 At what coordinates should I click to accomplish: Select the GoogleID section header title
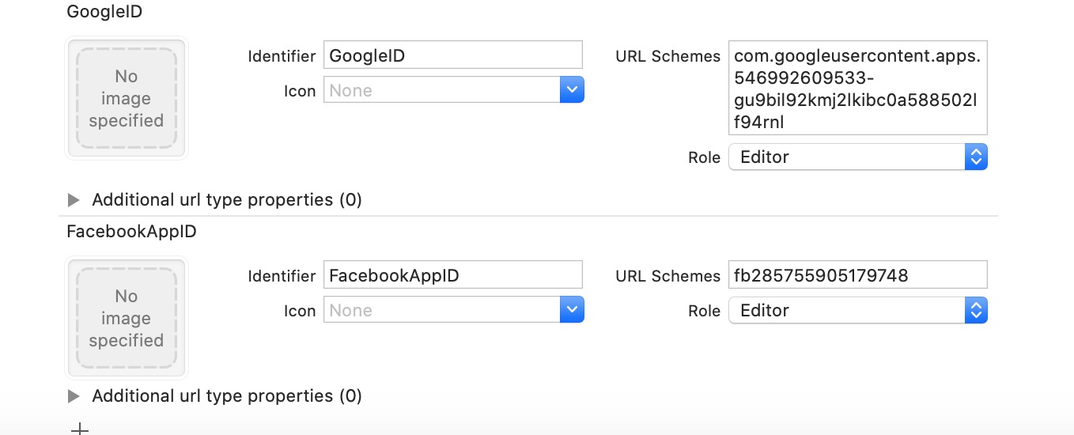104,12
